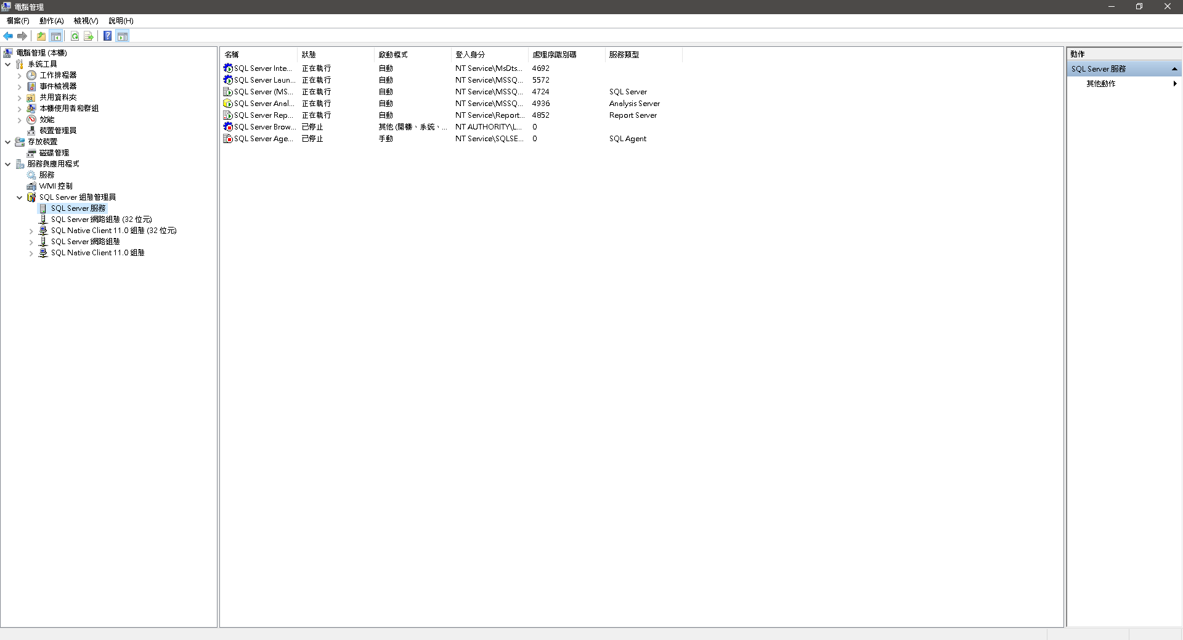Click the SQL Server Integration Services row icon
1183x640 pixels.
pos(228,68)
